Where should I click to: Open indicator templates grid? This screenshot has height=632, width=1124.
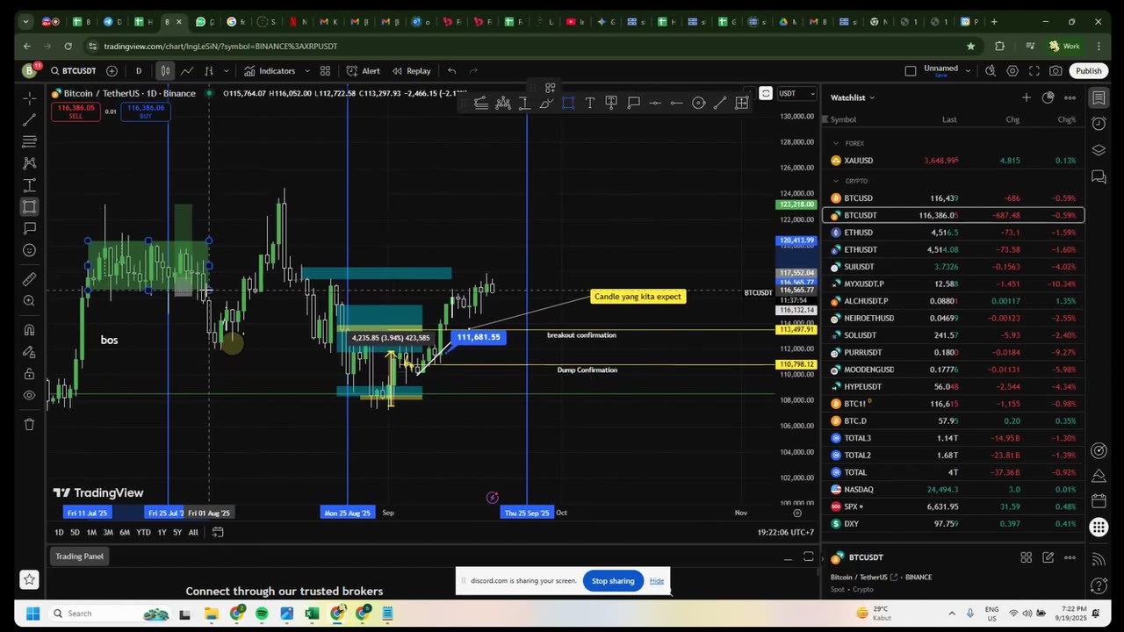[325, 71]
